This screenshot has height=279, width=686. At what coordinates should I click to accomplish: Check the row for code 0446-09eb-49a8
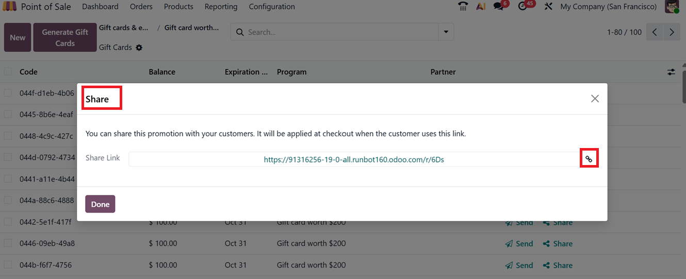8,243
